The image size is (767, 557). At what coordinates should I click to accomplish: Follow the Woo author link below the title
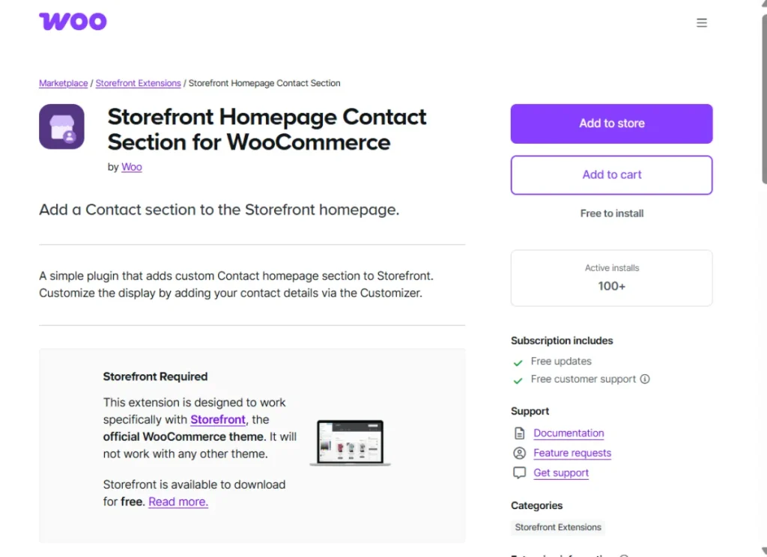click(131, 167)
